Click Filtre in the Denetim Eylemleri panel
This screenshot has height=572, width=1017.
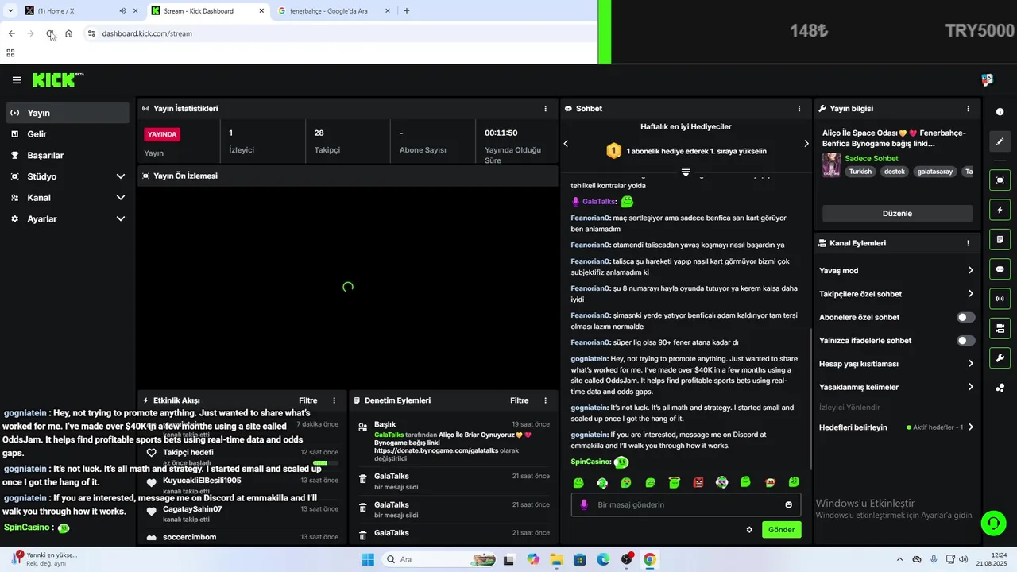click(519, 400)
